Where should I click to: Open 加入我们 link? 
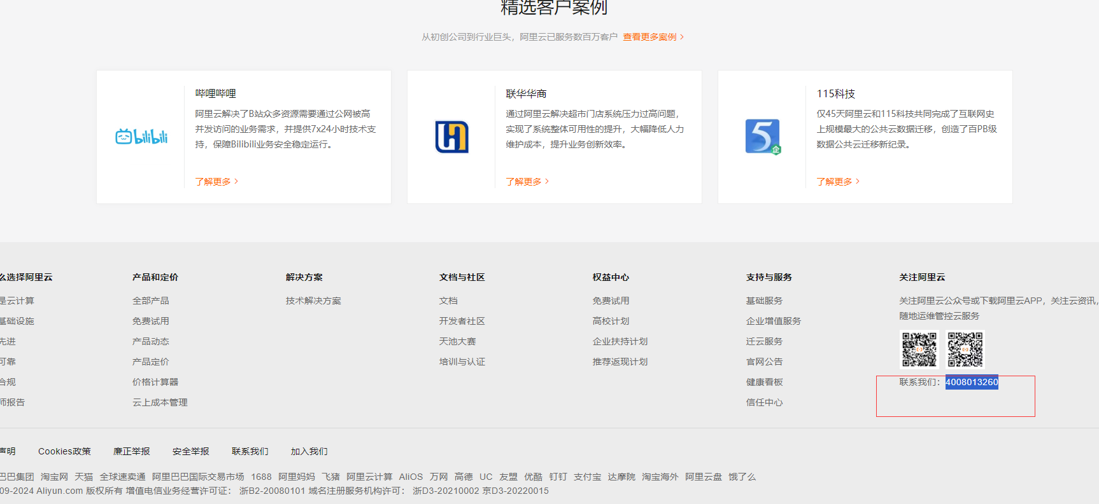click(309, 451)
